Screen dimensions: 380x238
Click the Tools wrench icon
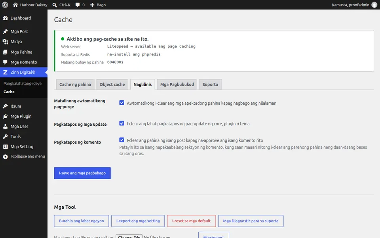[x=5, y=136]
